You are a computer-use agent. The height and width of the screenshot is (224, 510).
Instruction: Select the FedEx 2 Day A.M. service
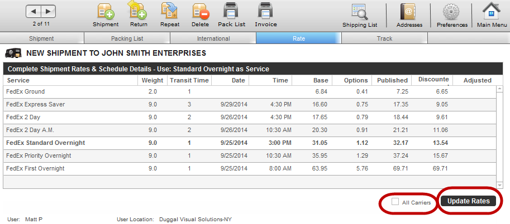pos(250,130)
